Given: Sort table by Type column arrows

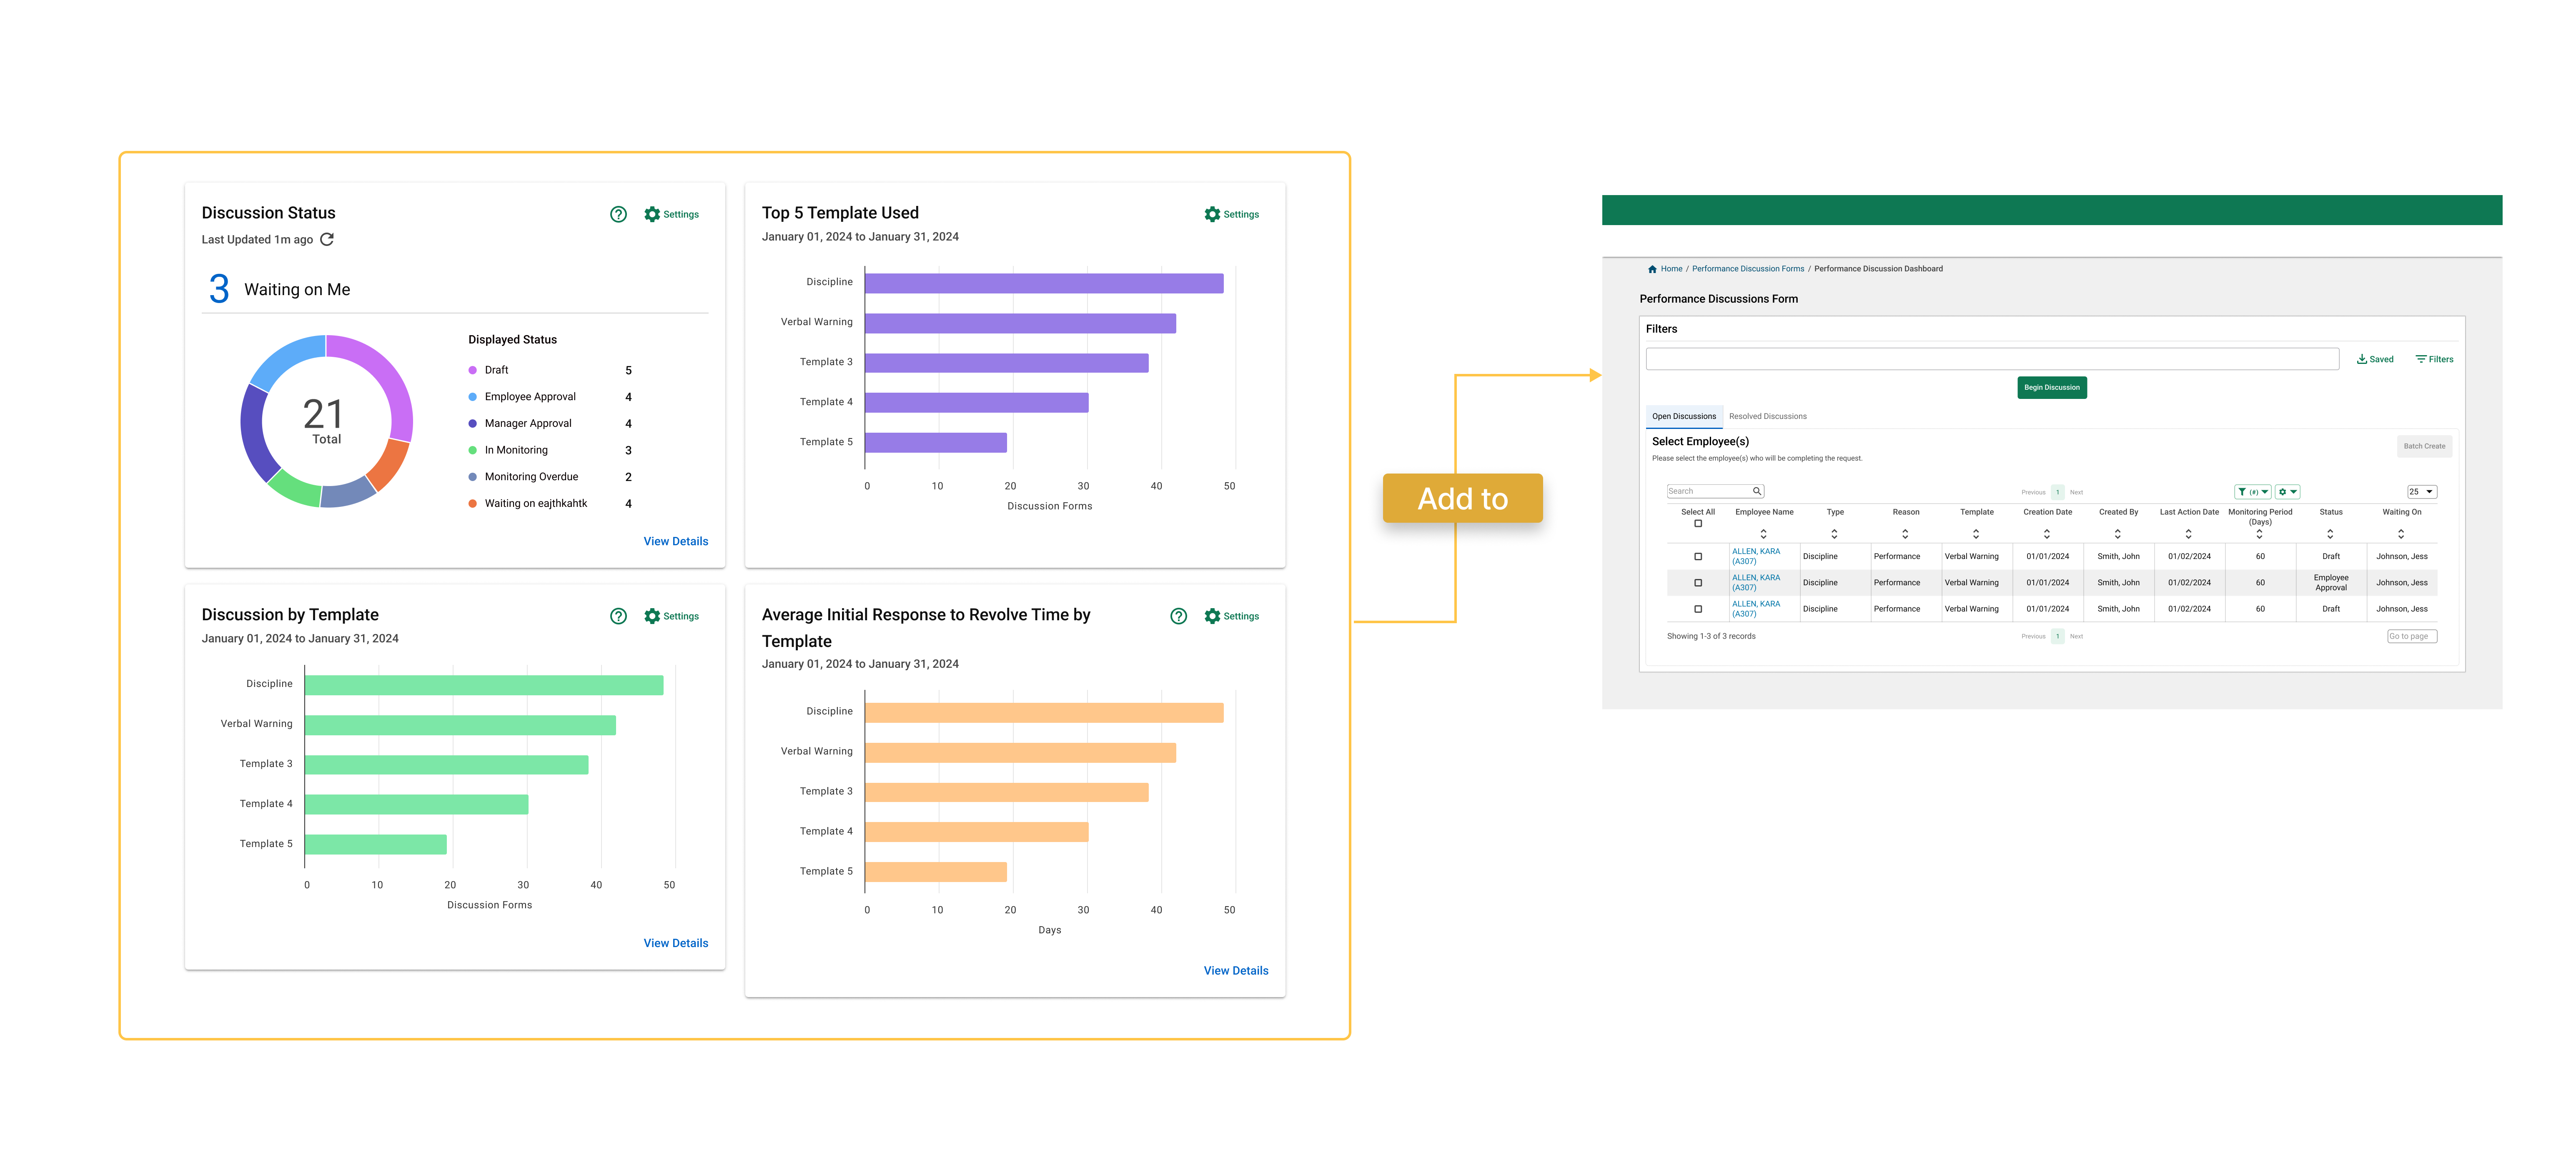Looking at the screenshot, I should coord(1834,534).
